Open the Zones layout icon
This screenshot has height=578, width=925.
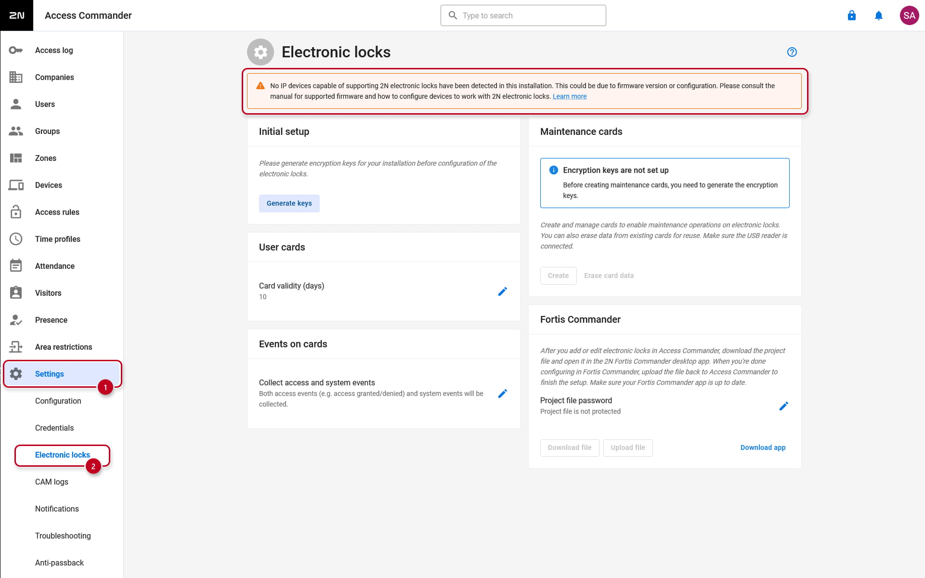click(16, 158)
